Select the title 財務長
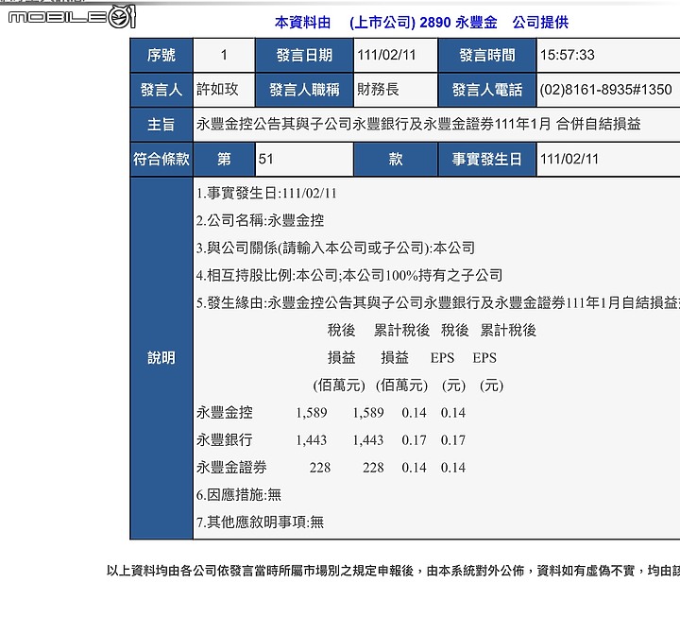The width and height of the screenshot is (680, 634). (x=378, y=90)
